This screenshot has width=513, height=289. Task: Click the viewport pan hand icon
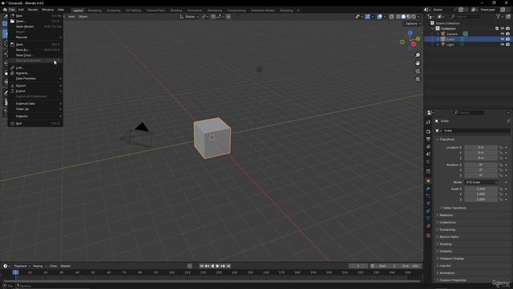click(x=418, y=63)
